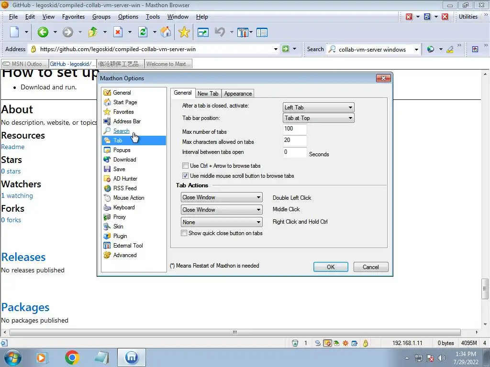
Task: Expand the address bar URL history dropdown
Action: point(276,49)
